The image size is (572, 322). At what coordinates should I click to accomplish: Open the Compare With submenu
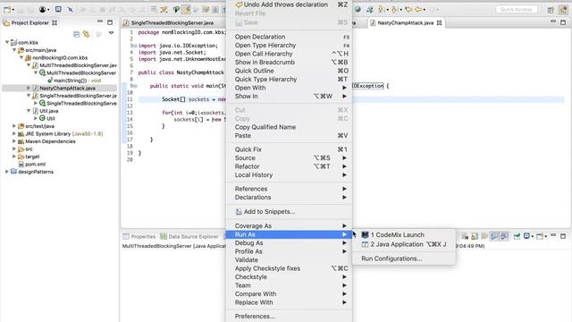289,294
